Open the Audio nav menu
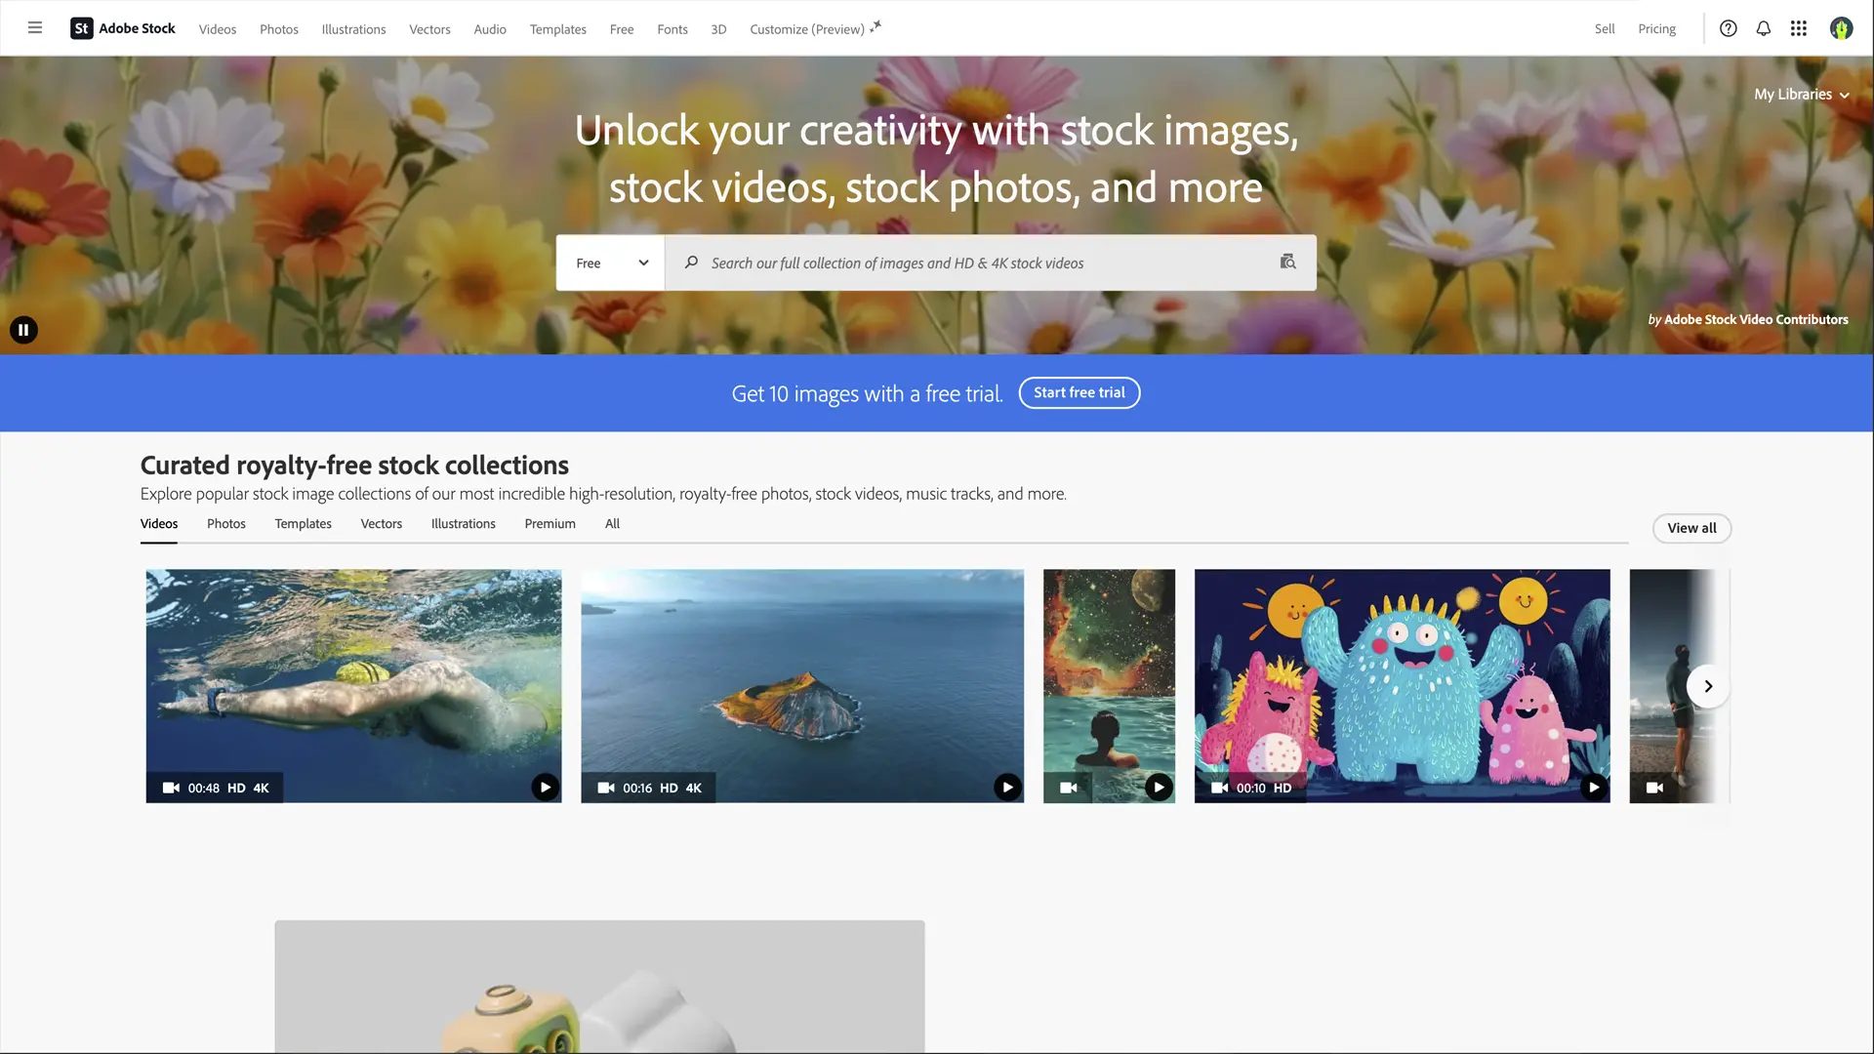1874x1054 pixels. [490, 29]
